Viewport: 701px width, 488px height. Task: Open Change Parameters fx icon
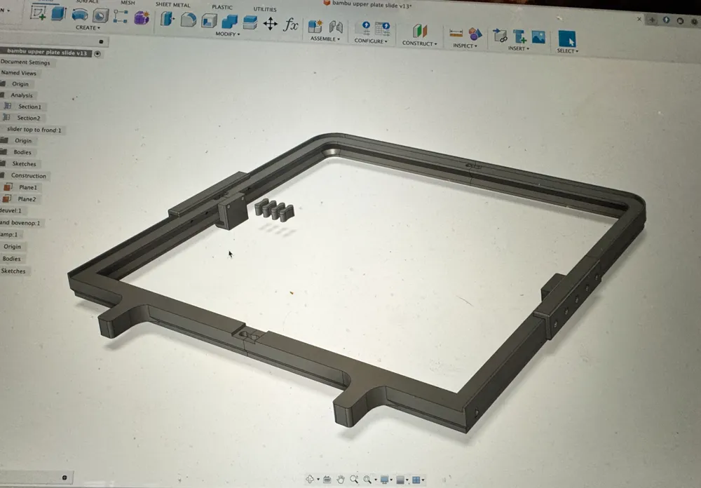pos(291,25)
